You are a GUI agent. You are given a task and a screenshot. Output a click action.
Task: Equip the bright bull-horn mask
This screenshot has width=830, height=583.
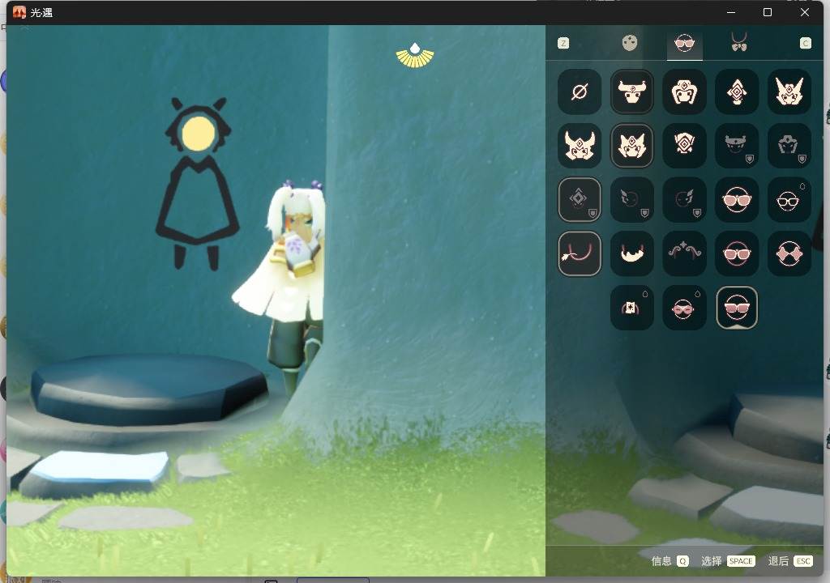tap(631, 92)
